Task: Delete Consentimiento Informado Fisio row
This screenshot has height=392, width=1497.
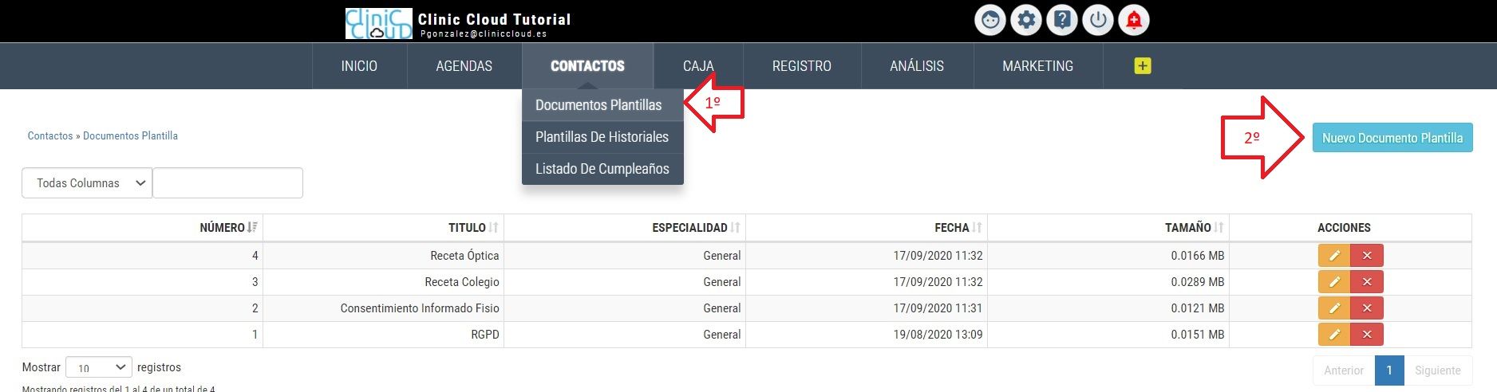Action: point(1367,308)
